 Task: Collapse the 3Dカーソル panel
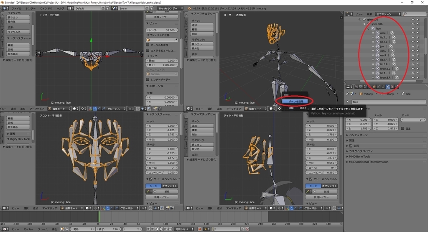point(155,86)
